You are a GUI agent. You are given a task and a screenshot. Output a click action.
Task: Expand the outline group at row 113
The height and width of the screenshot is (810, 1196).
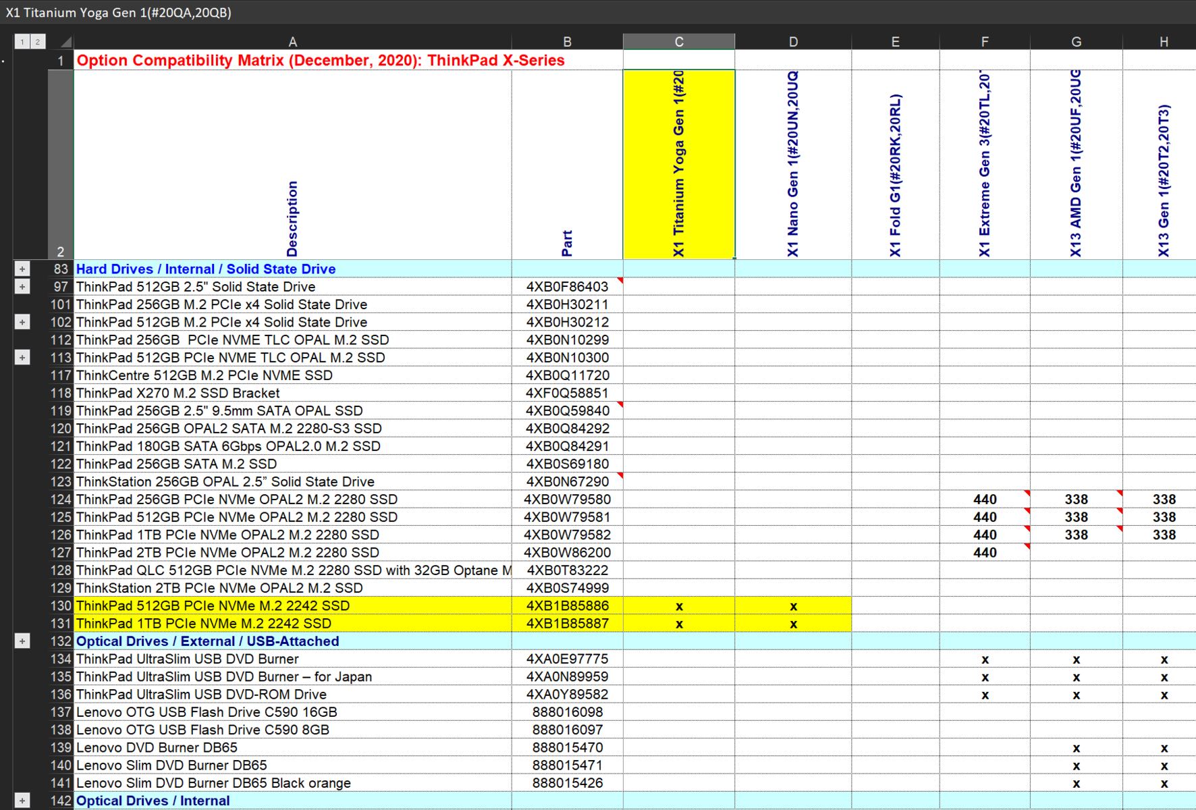pyautogui.click(x=22, y=358)
